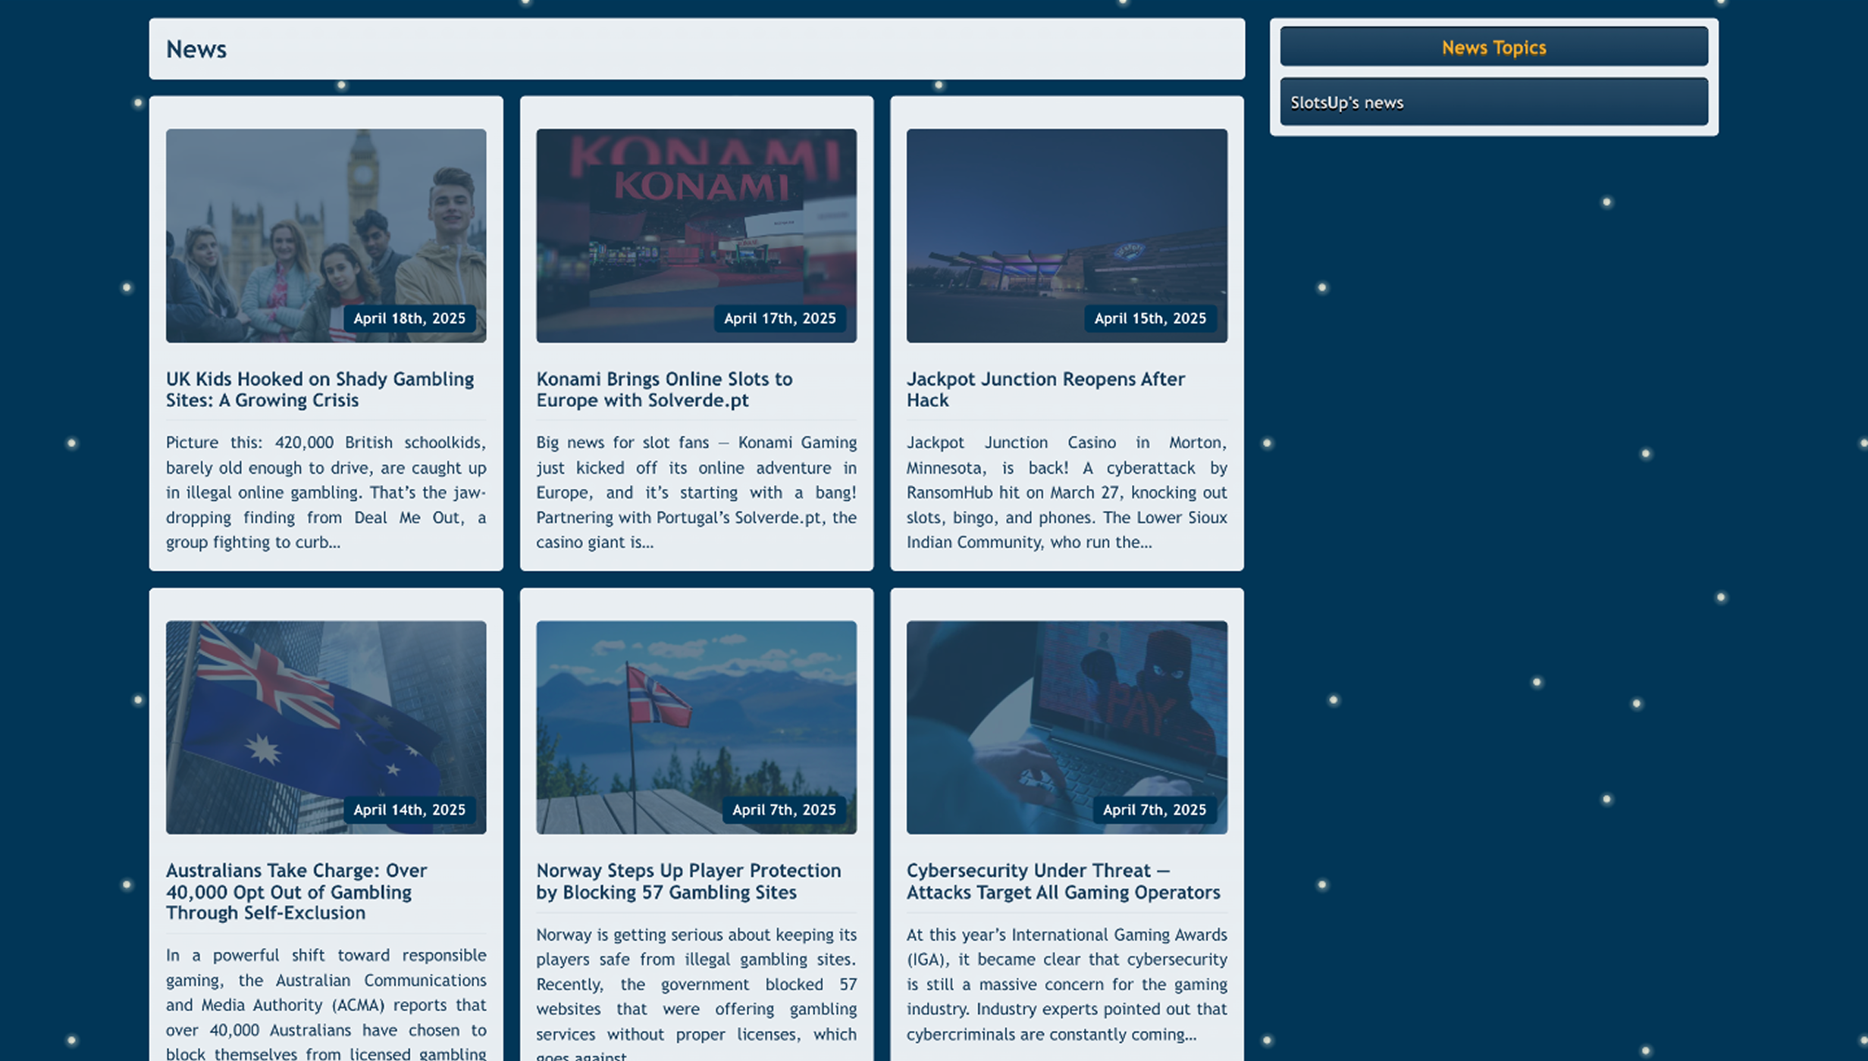The image size is (1868, 1061).
Task: Open the Jackpot Junction Reopens After Hack headline
Action: click(x=1045, y=390)
